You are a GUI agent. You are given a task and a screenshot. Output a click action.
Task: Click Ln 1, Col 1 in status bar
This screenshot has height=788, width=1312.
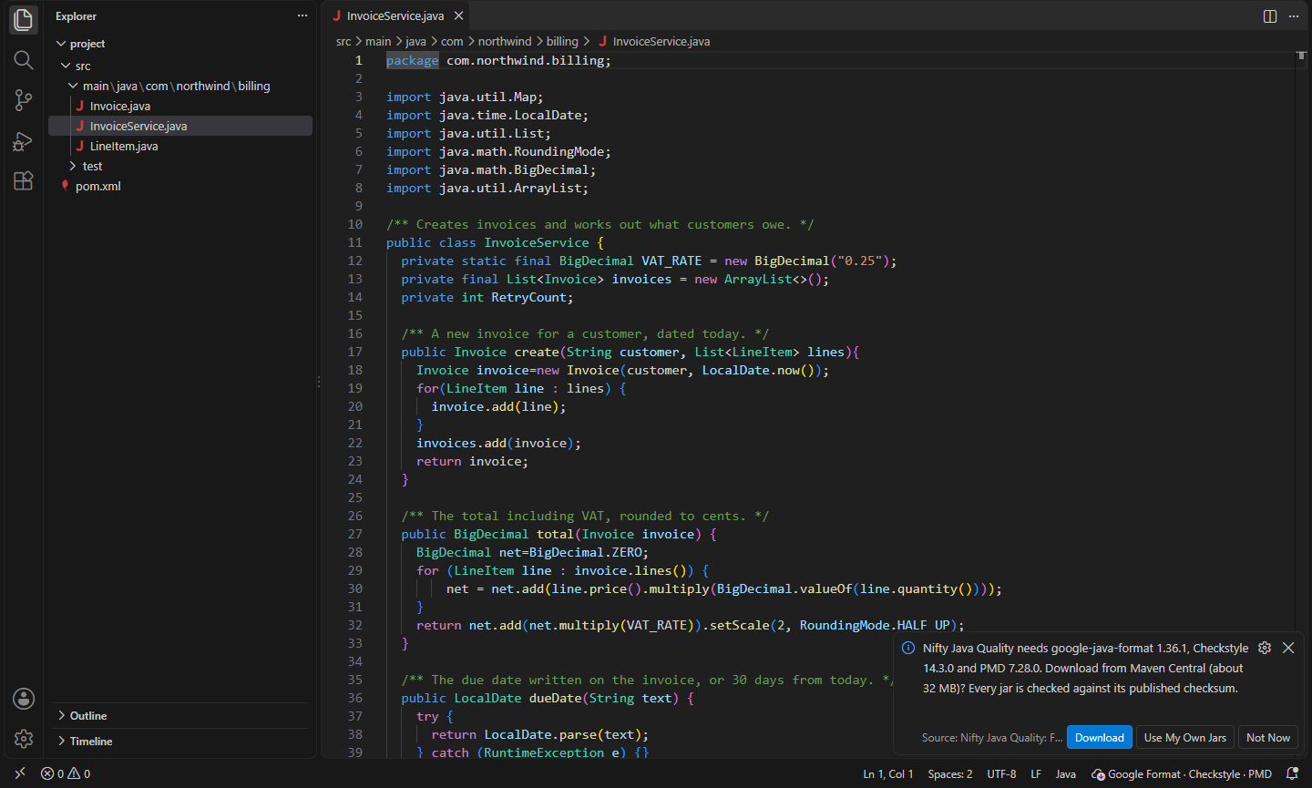pos(888,773)
